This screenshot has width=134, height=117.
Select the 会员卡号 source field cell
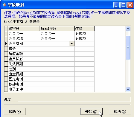click(24, 34)
